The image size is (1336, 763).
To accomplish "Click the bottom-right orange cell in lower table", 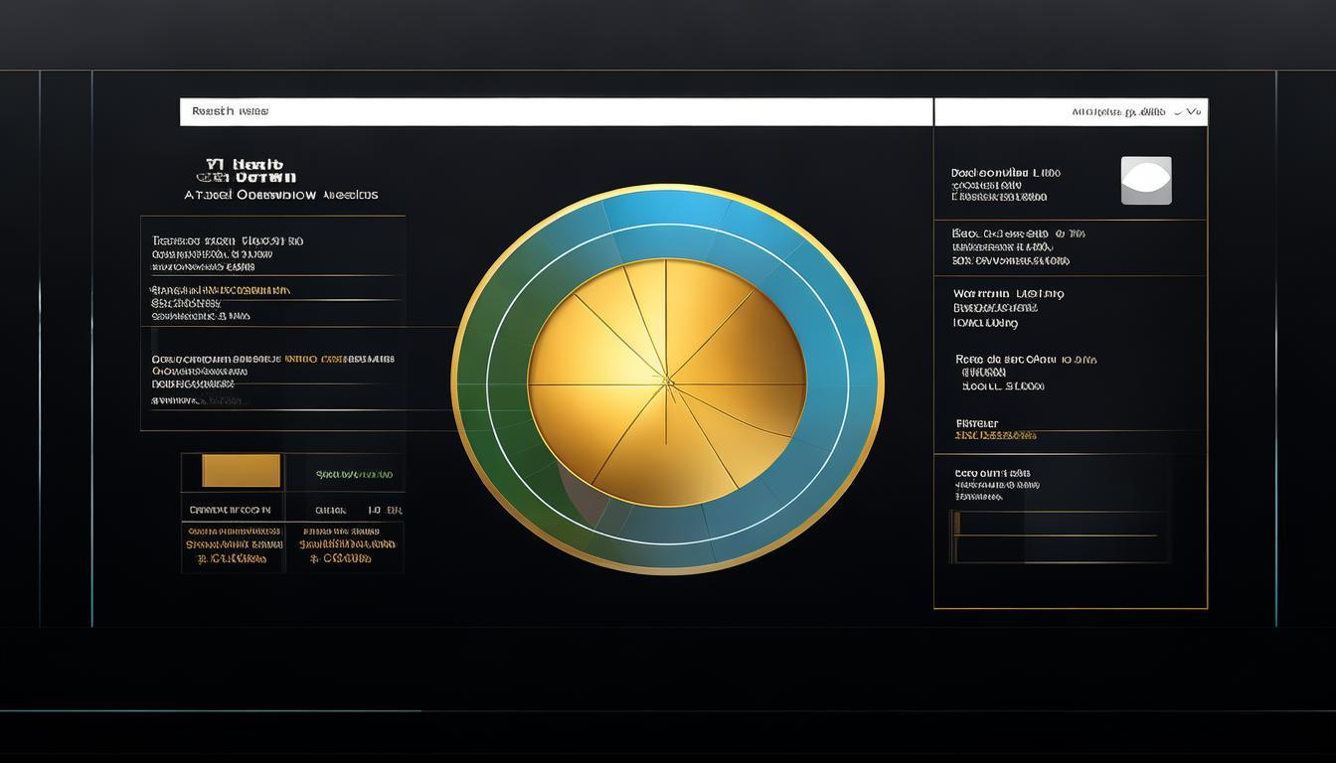I will coord(346,545).
